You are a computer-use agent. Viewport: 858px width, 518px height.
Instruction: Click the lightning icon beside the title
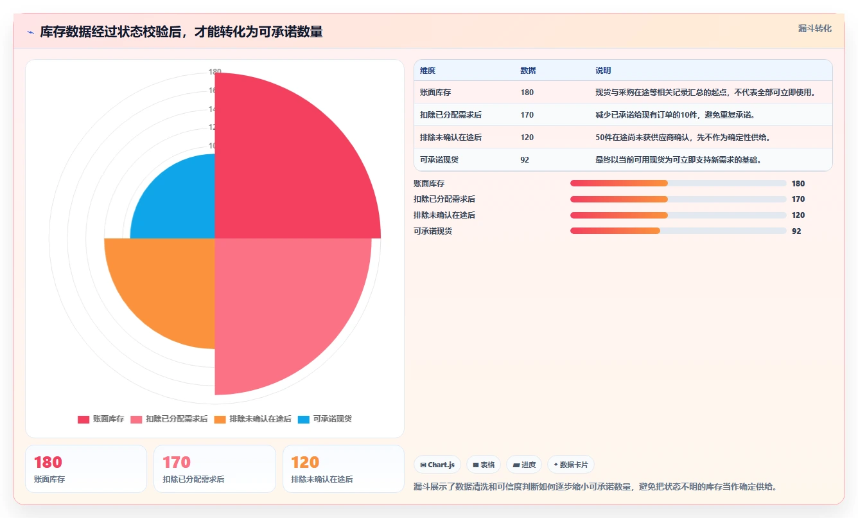(30, 32)
